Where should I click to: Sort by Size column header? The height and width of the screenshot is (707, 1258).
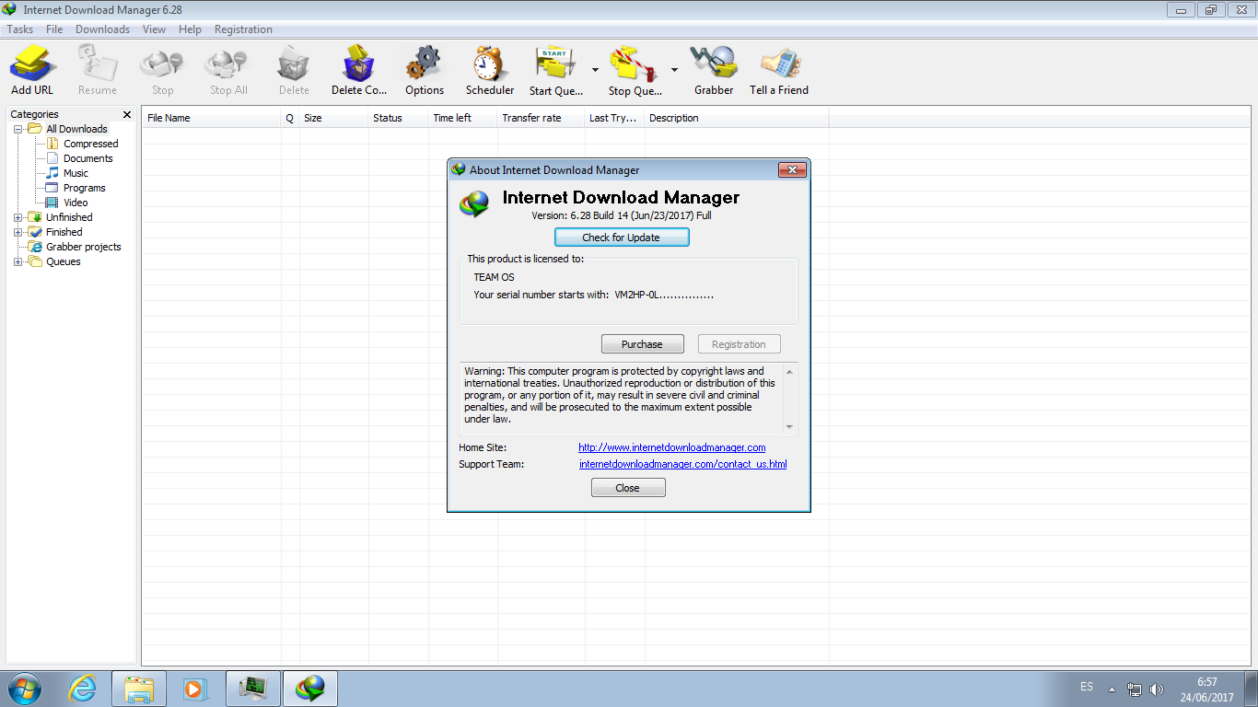coord(333,118)
